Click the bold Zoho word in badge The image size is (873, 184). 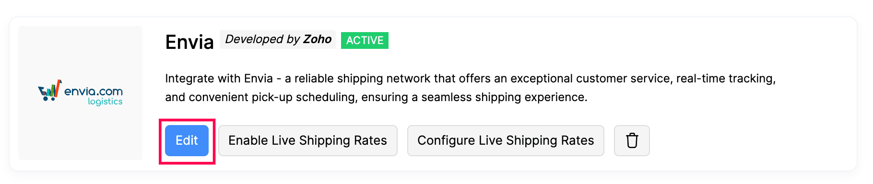tap(318, 39)
